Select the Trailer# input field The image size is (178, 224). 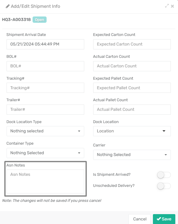pos(45,110)
